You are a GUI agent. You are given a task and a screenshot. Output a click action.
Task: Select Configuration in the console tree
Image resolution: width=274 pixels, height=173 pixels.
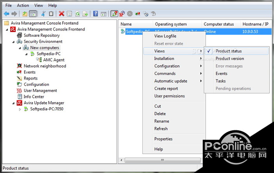pos(36,84)
